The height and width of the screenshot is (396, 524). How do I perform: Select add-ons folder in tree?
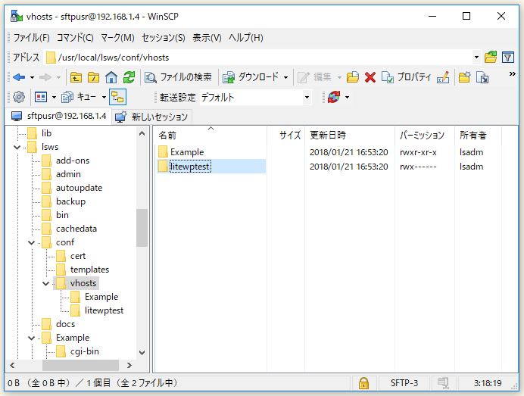point(73,161)
